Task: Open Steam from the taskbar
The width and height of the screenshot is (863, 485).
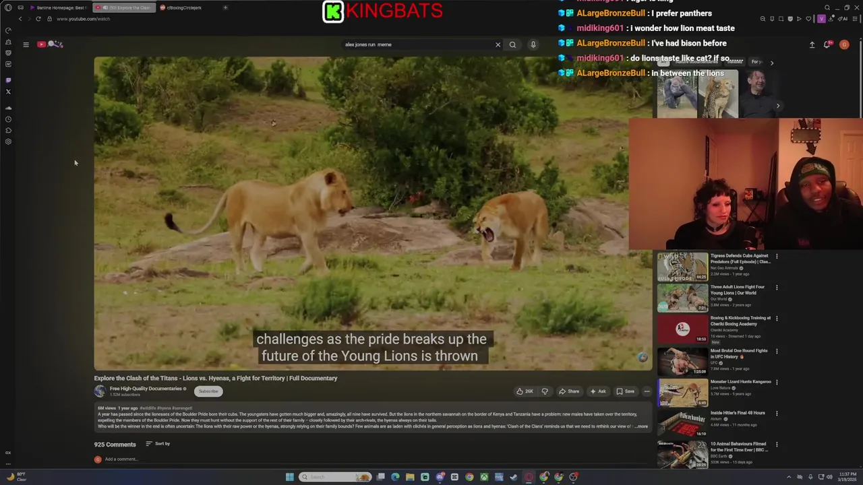Action: pos(514,477)
